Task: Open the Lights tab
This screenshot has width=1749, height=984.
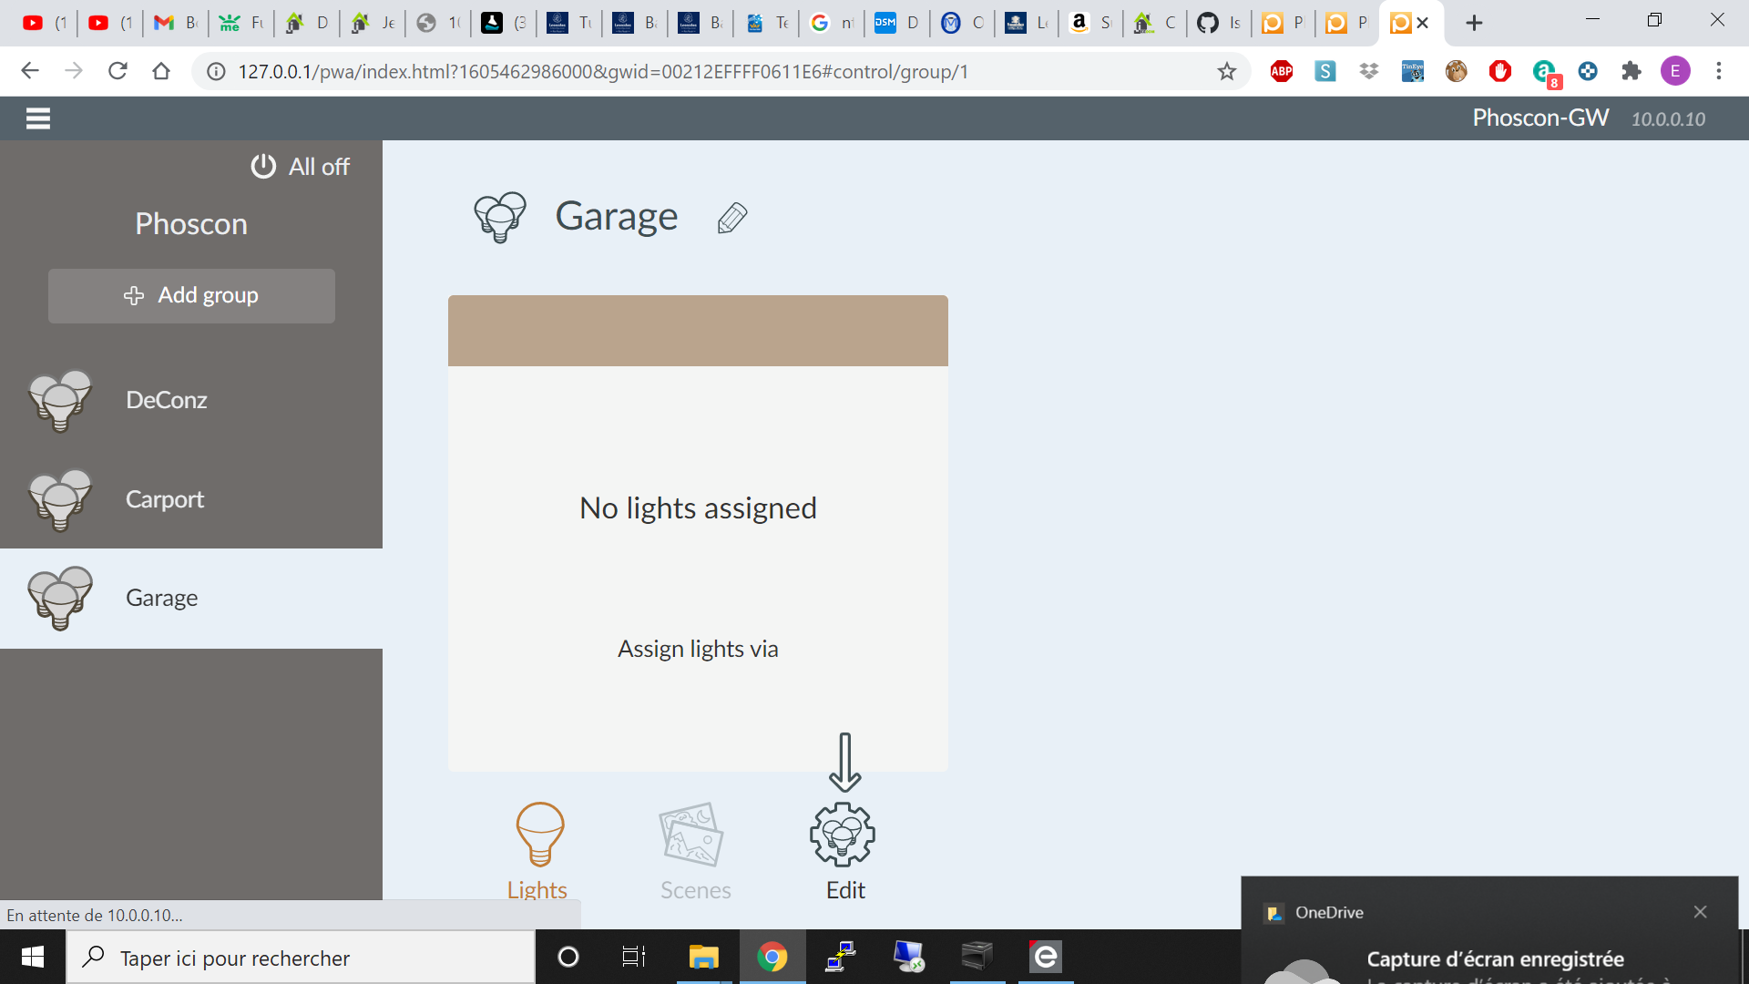Action: [539, 849]
